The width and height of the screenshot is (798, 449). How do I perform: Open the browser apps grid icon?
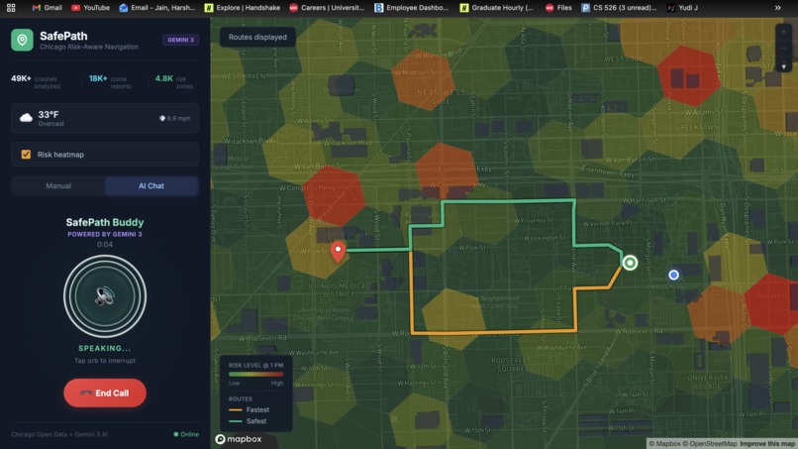[x=11, y=8]
